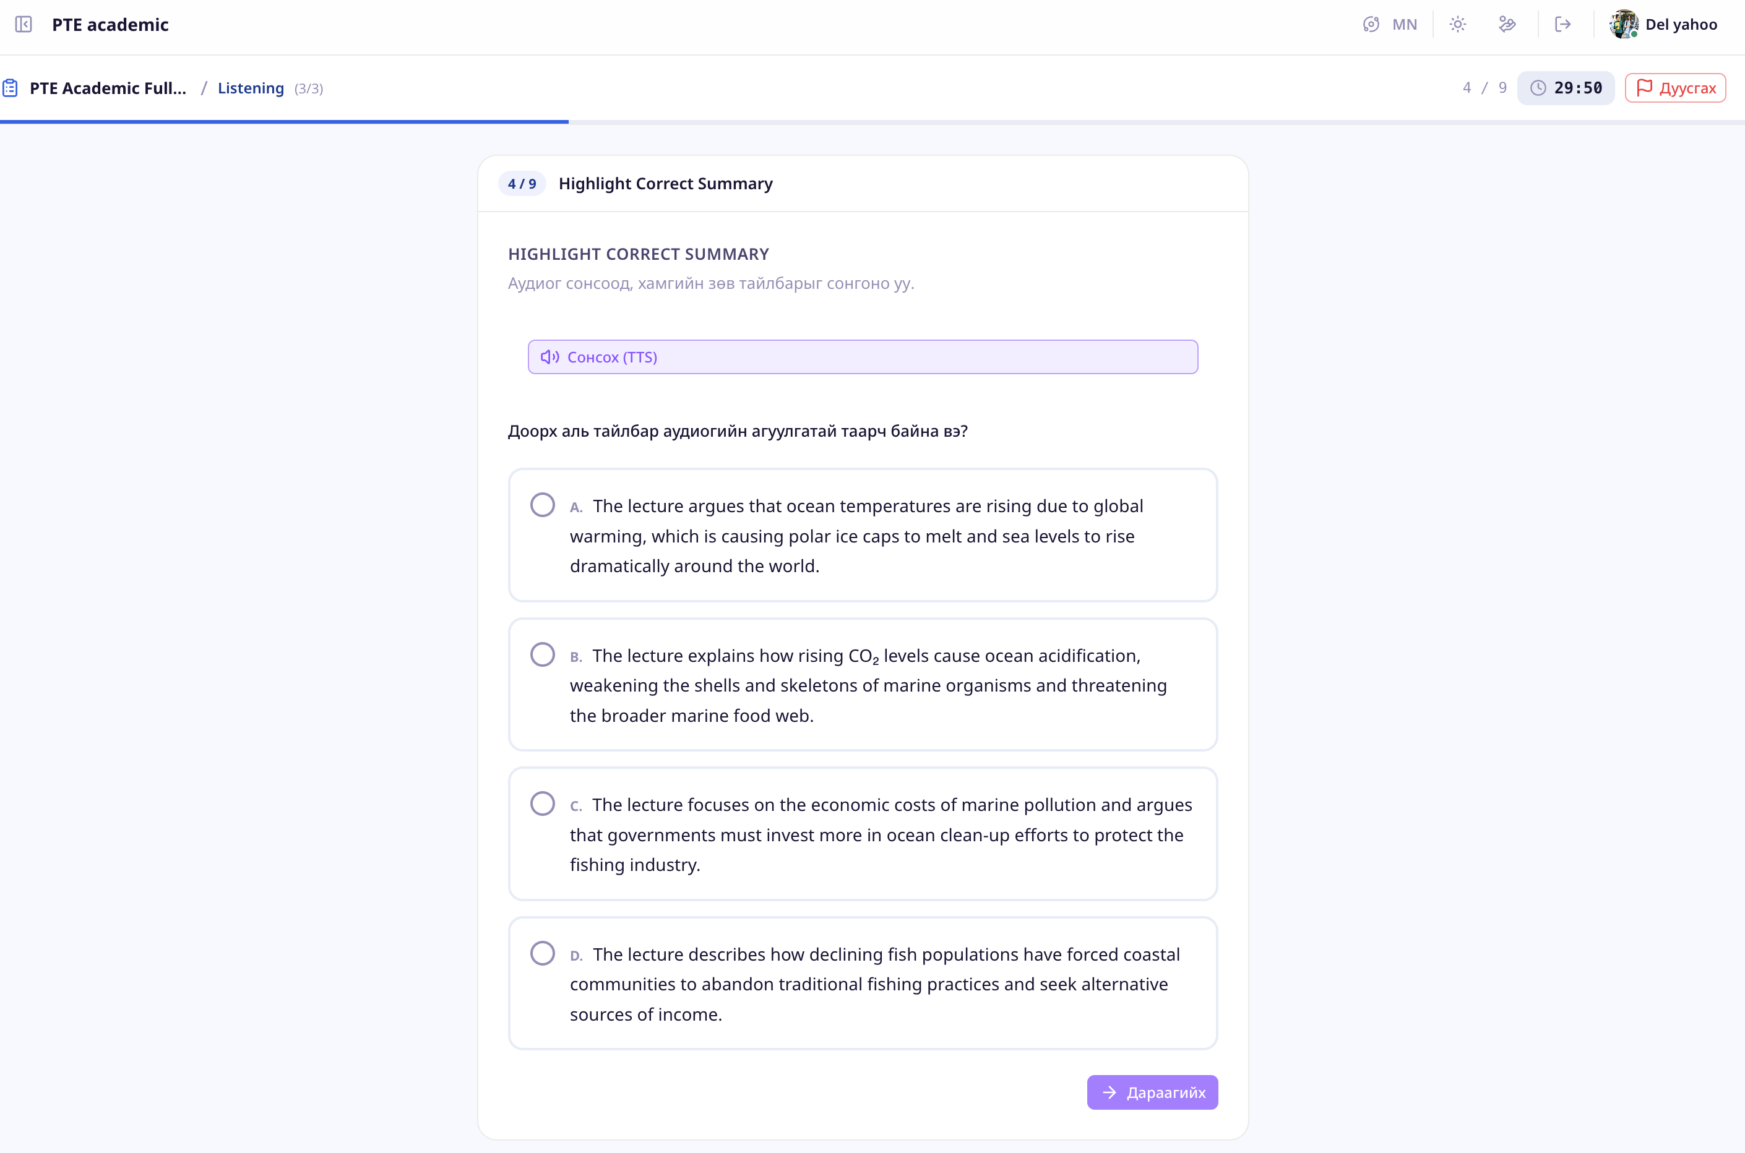Select answer option B radio button

tap(542, 654)
